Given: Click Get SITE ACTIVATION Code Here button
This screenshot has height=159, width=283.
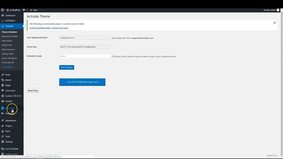Looking at the screenshot, I should coord(82,82).
